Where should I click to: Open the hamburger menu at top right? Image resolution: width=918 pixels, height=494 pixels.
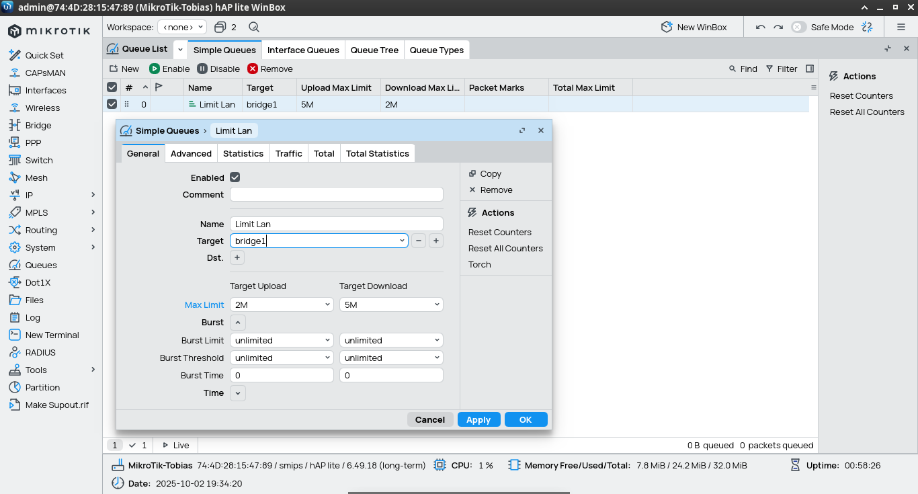(x=901, y=27)
